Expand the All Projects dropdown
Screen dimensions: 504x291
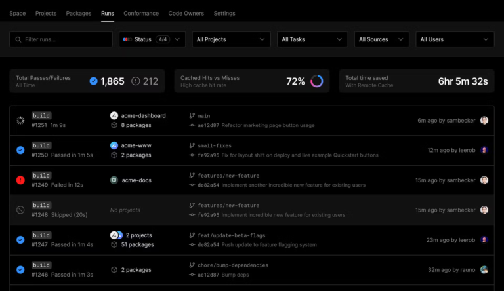point(231,39)
